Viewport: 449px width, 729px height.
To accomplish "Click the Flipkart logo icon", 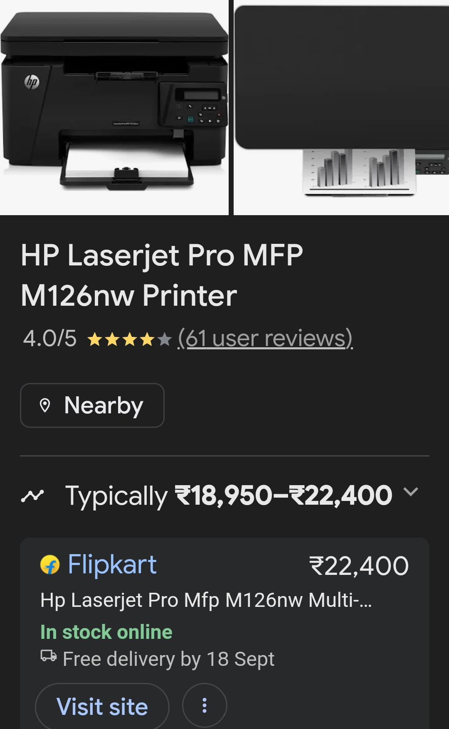I will point(50,565).
